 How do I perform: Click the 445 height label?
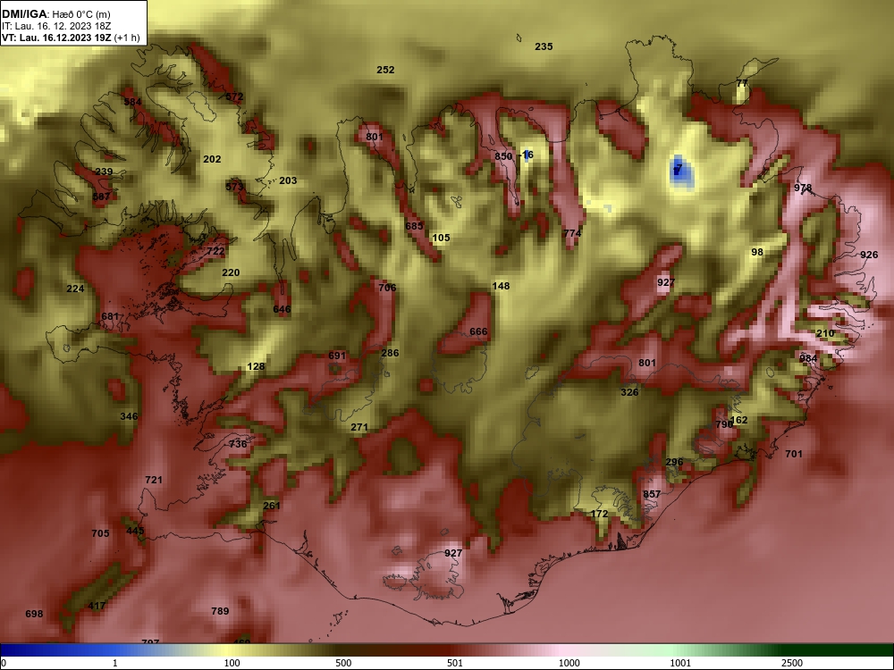click(x=135, y=531)
